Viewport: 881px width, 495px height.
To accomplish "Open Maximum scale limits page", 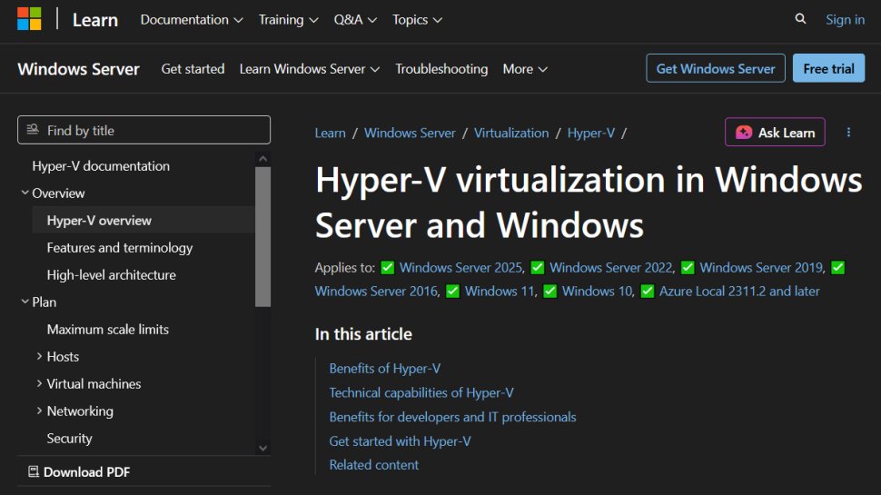I will (108, 330).
